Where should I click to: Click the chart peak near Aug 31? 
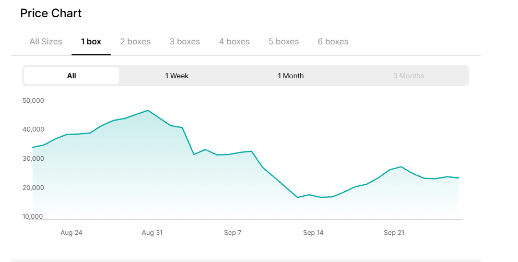(148, 110)
